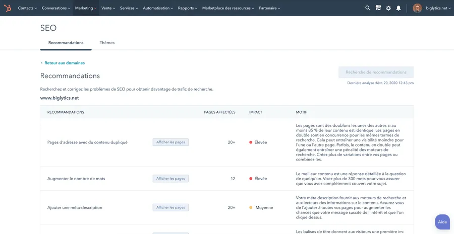Expand the Rapports menu
This screenshot has height=234, width=454.
(187, 8)
